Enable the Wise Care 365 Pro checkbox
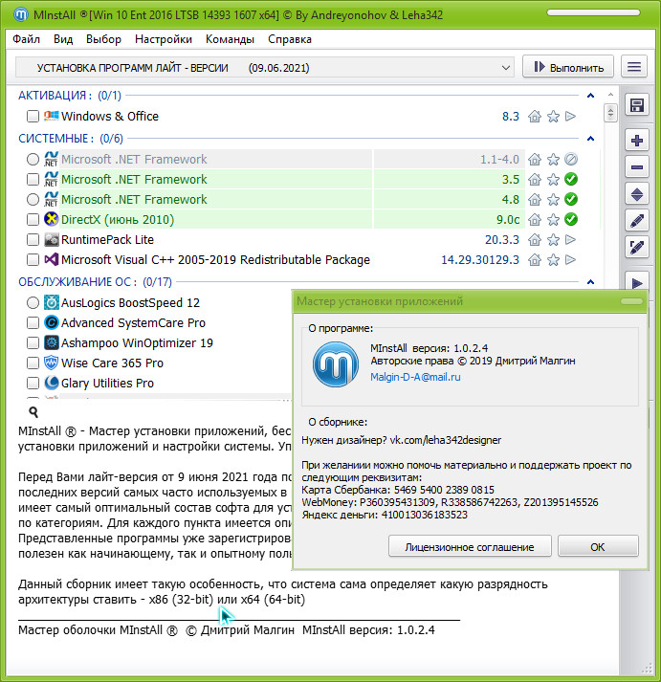Screen dimensions: 661x682 [33, 363]
